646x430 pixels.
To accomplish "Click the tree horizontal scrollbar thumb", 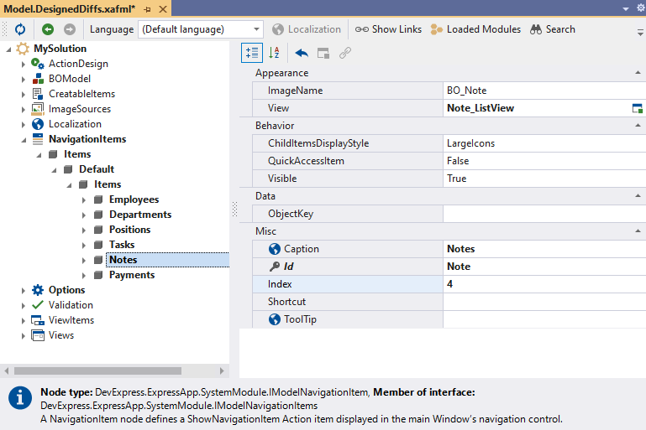I will click(x=97, y=370).
